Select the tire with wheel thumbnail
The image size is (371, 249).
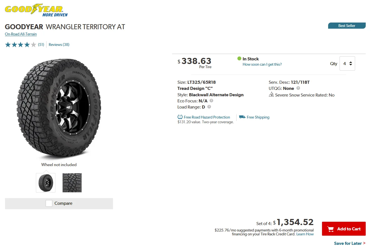click(46, 183)
